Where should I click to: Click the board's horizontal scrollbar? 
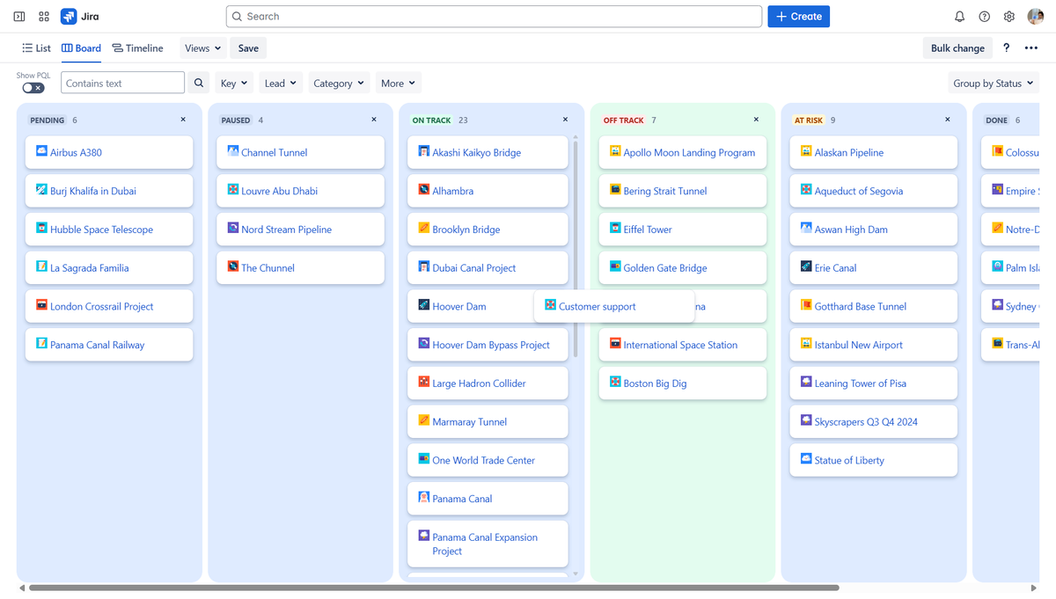click(x=434, y=588)
